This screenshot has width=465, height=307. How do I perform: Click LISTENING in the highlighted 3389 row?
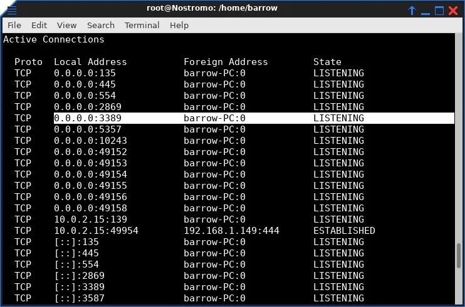click(338, 118)
